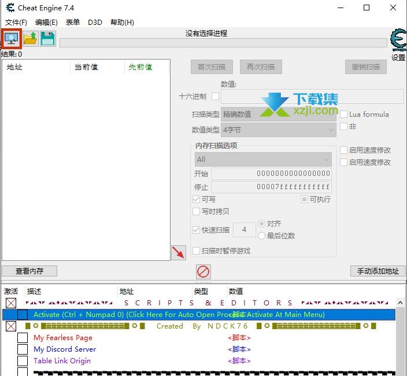Screen dimensions: 407x376
Task: Select the Activate (Ctrl + Numpad 0) row
Action: pyautogui.click(x=199, y=315)
